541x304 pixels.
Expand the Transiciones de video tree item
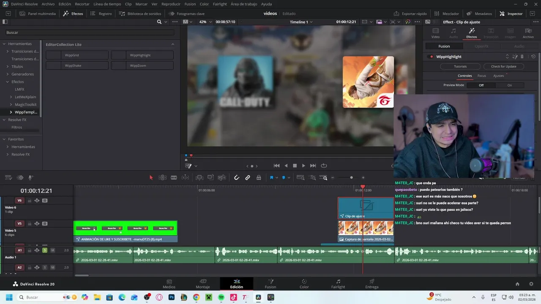tap(7, 52)
